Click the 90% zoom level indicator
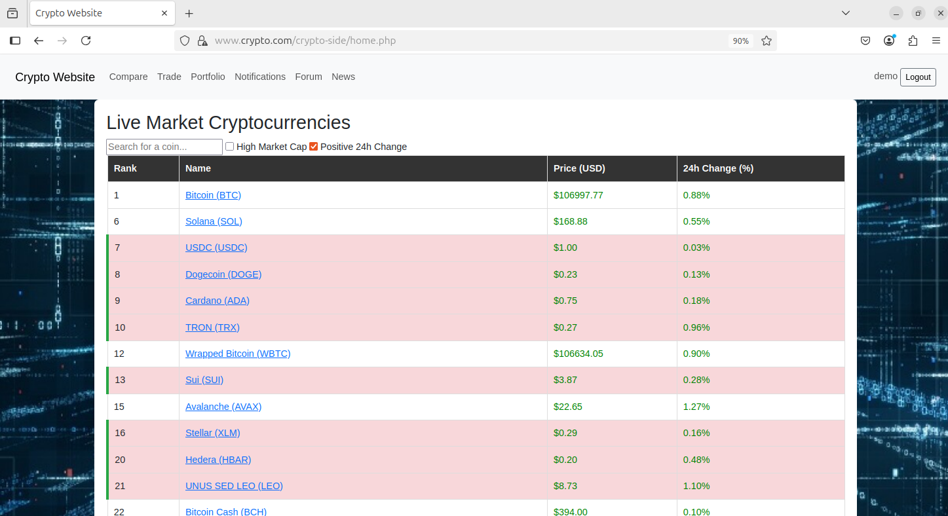The image size is (948, 516). 740,41
